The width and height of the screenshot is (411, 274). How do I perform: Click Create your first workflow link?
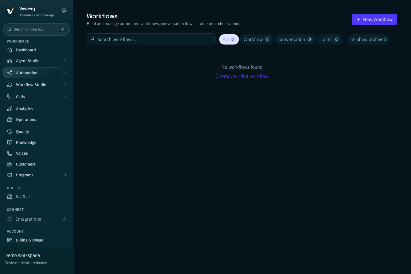click(242, 76)
